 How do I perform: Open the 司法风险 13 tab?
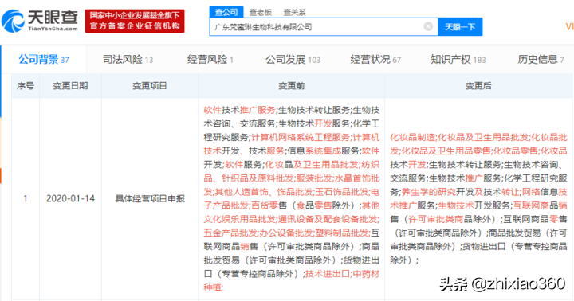[128, 59]
